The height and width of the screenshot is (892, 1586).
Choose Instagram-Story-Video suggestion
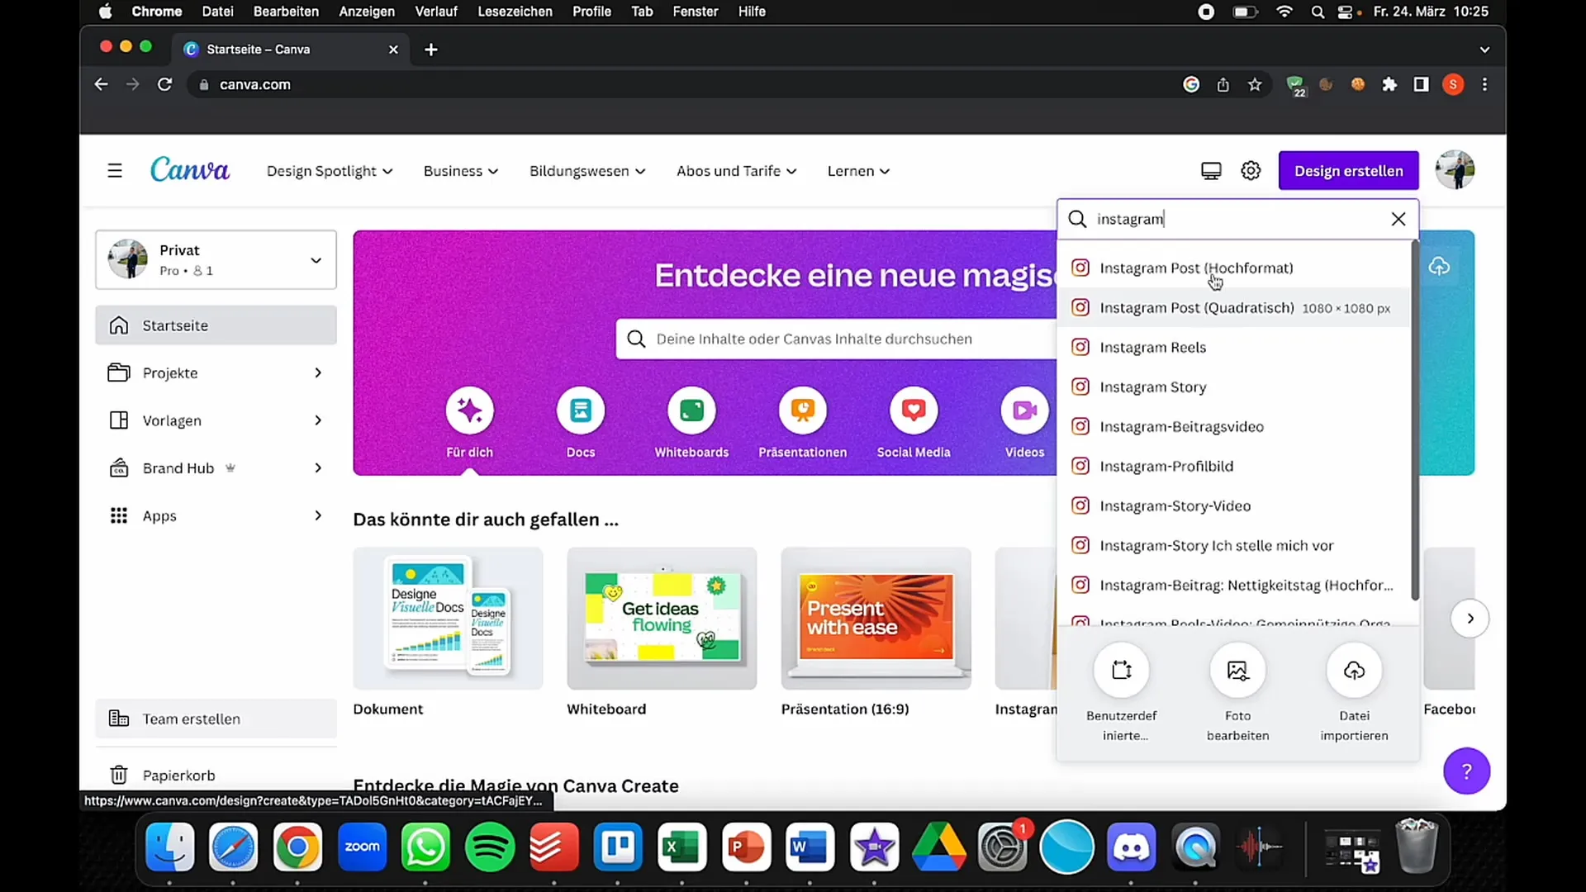coord(1233,505)
